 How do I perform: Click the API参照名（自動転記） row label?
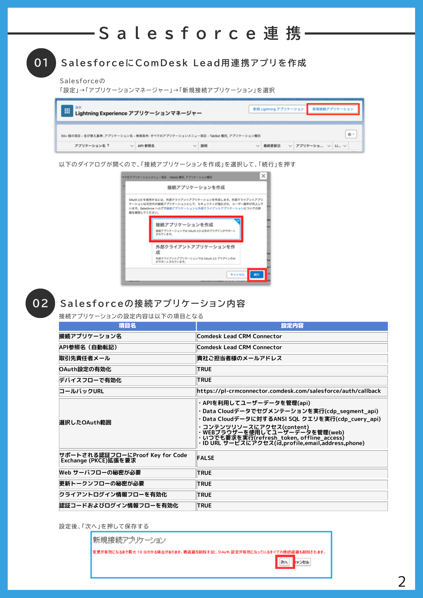(88, 347)
